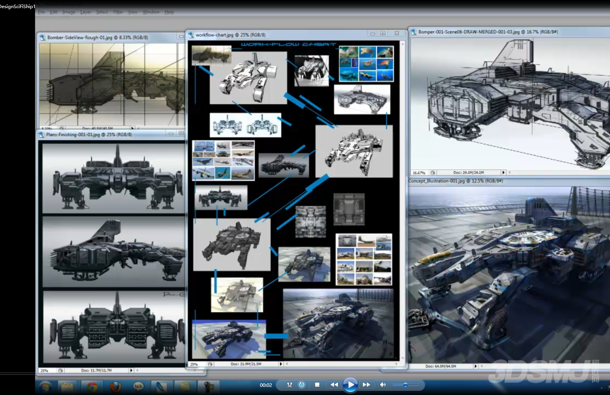Click horizontal scrollbar of workflow-chart window
This screenshot has height=395, width=610.
341,364
